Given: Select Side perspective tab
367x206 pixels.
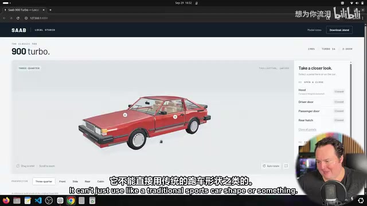Looking at the screenshot, I should coord(75,181).
